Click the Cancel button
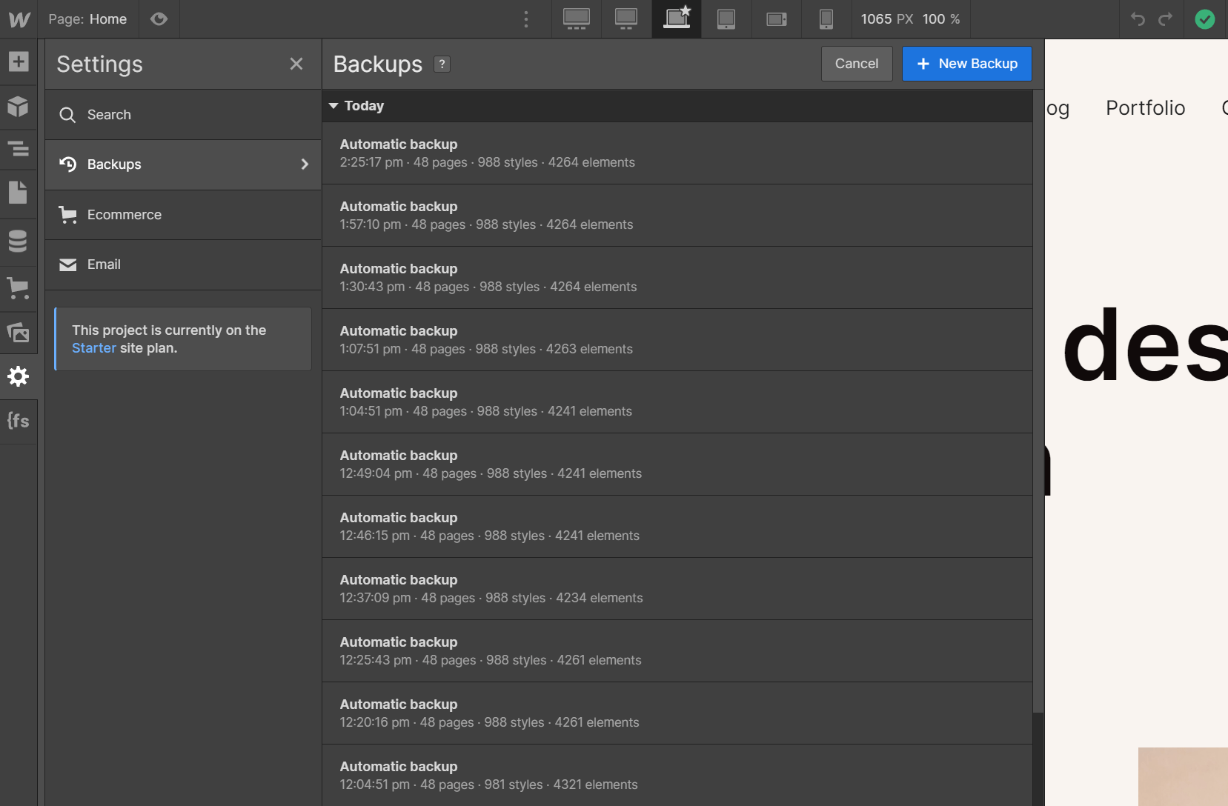Image resolution: width=1228 pixels, height=806 pixels. (857, 64)
